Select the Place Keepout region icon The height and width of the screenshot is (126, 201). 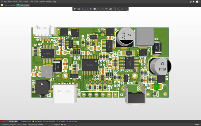(114, 9)
